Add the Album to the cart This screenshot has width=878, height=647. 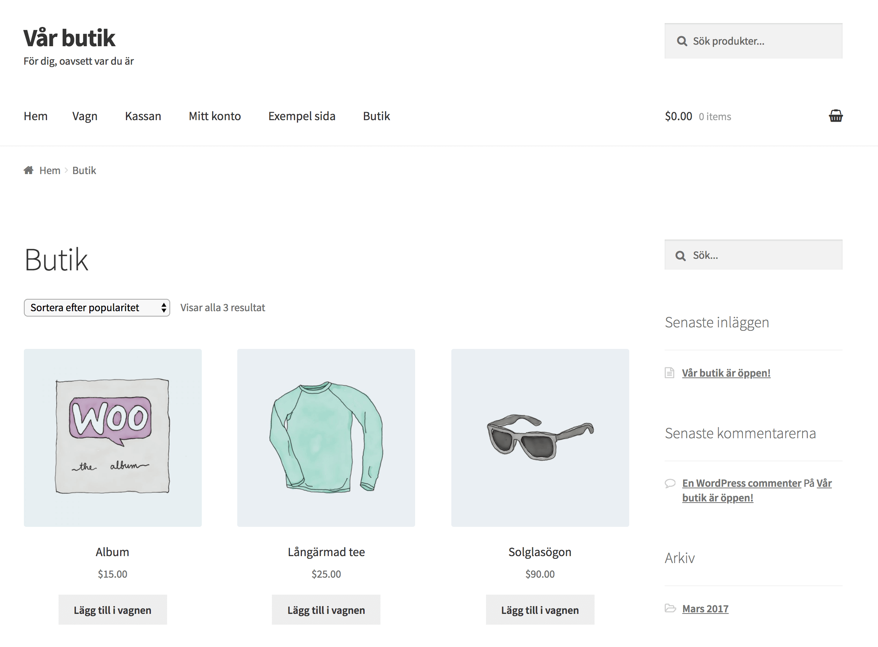pyautogui.click(x=112, y=610)
